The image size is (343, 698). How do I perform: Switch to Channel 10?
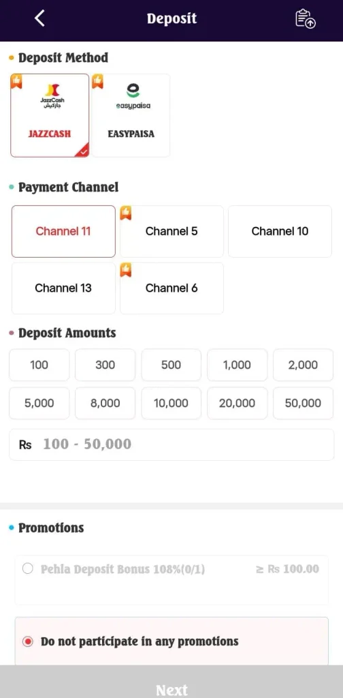click(280, 231)
